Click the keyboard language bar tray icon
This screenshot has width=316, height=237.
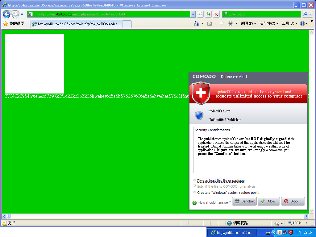click(x=268, y=233)
